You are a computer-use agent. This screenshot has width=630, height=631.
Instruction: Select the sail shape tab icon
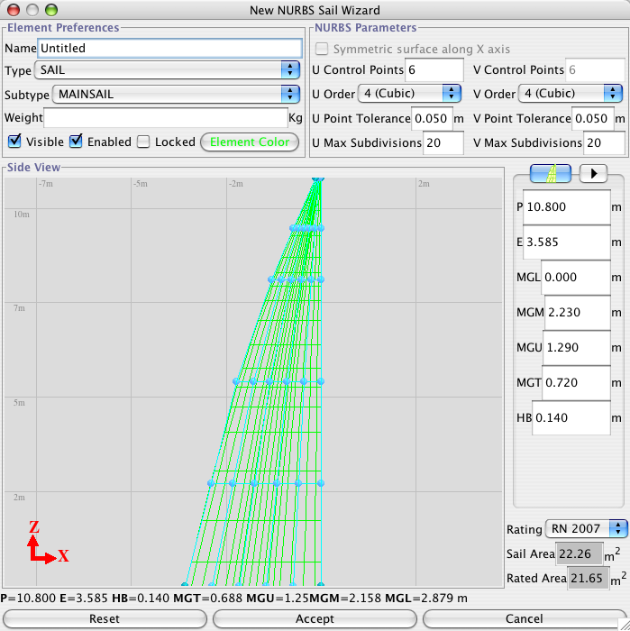[549, 174]
